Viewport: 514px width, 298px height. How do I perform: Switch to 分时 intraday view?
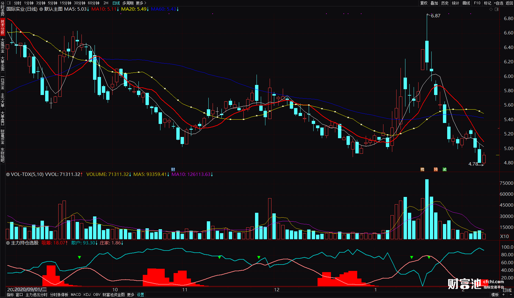(x=17, y=3)
